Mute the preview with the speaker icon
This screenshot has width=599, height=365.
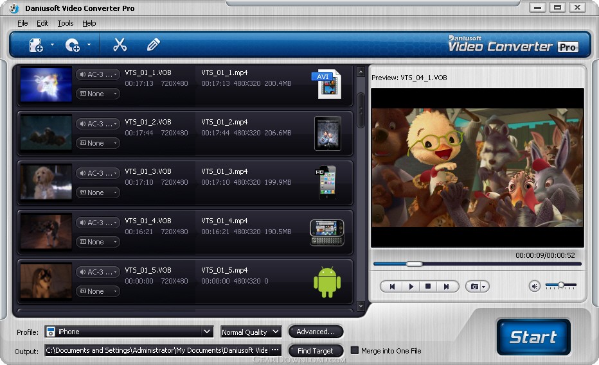pyautogui.click(x=535, y=286)
